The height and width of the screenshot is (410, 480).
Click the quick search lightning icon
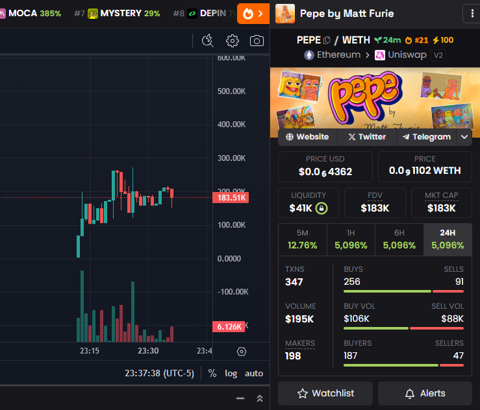[208, 41]
